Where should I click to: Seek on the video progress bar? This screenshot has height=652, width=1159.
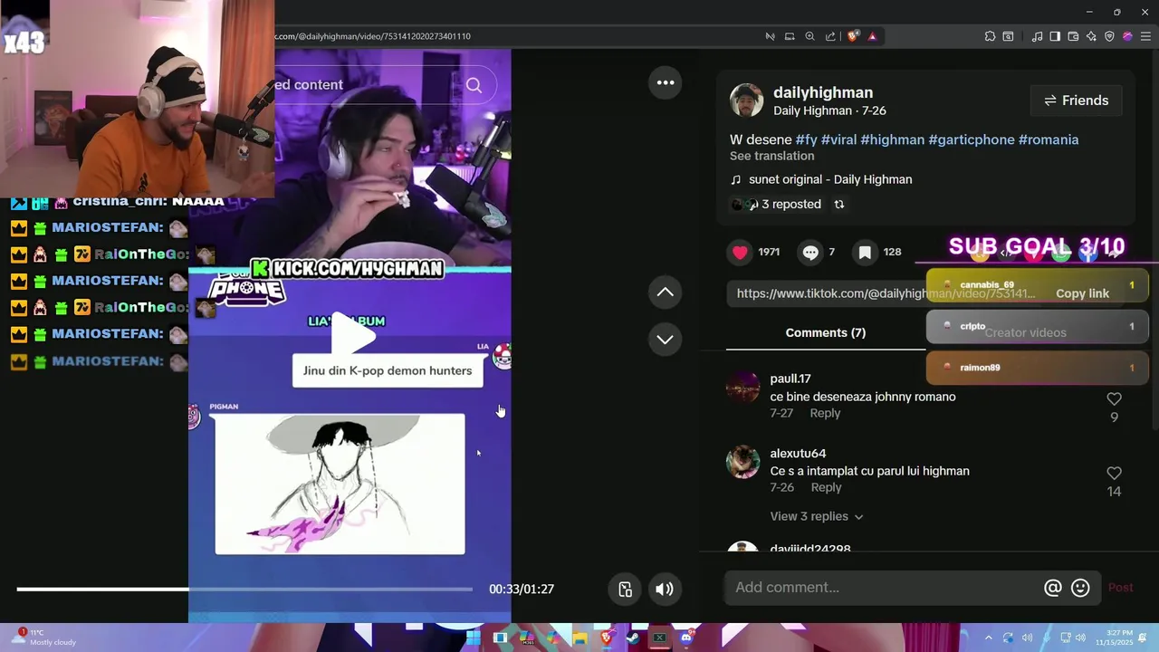pos(244,590)
